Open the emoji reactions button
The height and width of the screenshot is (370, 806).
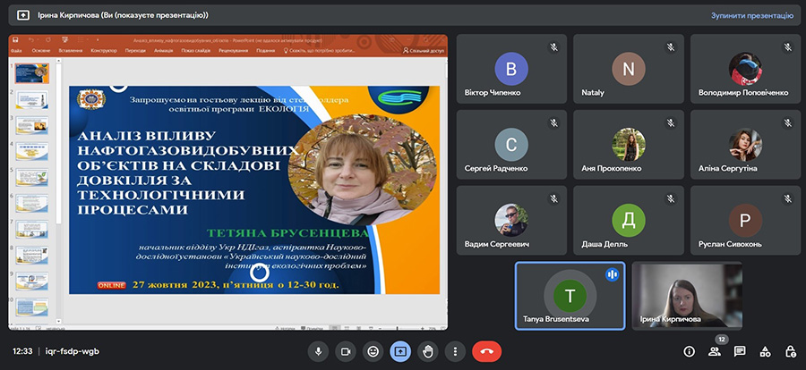[x=373, y=351]
